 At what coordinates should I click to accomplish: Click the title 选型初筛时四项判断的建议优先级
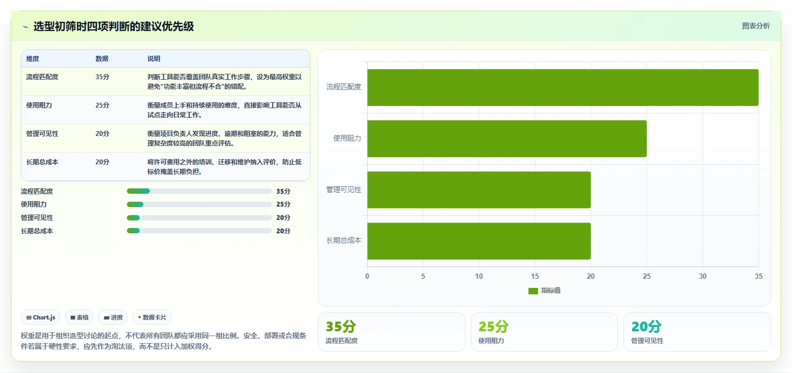[113, 26]
